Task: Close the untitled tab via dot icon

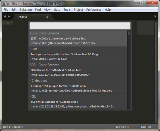Action: click(x=47, y=17)
